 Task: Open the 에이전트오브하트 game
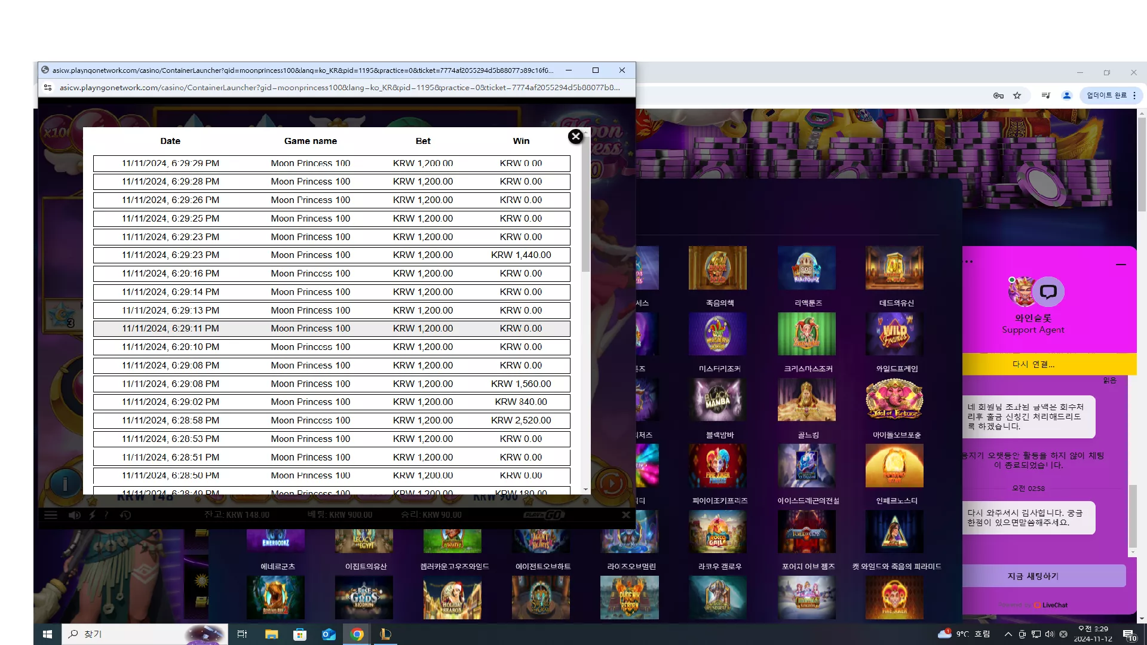(541, 540)
